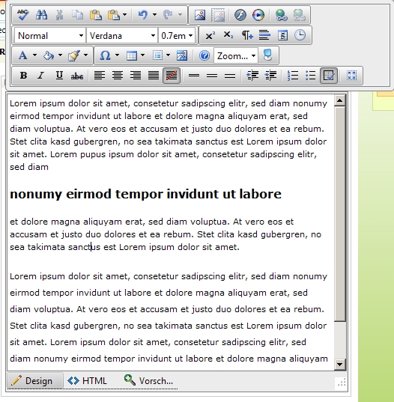Open the template manager icon beside Image Manager
The image size is (394, 402).
coord(218,15)
